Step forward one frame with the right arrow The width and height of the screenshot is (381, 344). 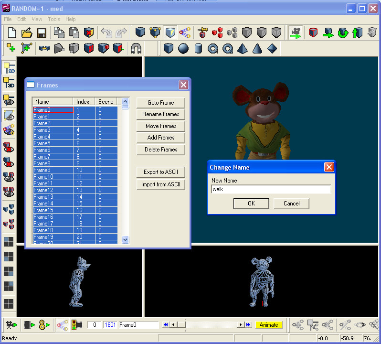coord(241,325)
